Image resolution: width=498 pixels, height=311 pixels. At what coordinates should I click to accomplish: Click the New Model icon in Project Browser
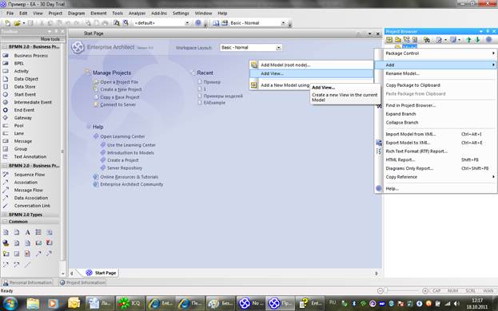coord(389,40)
